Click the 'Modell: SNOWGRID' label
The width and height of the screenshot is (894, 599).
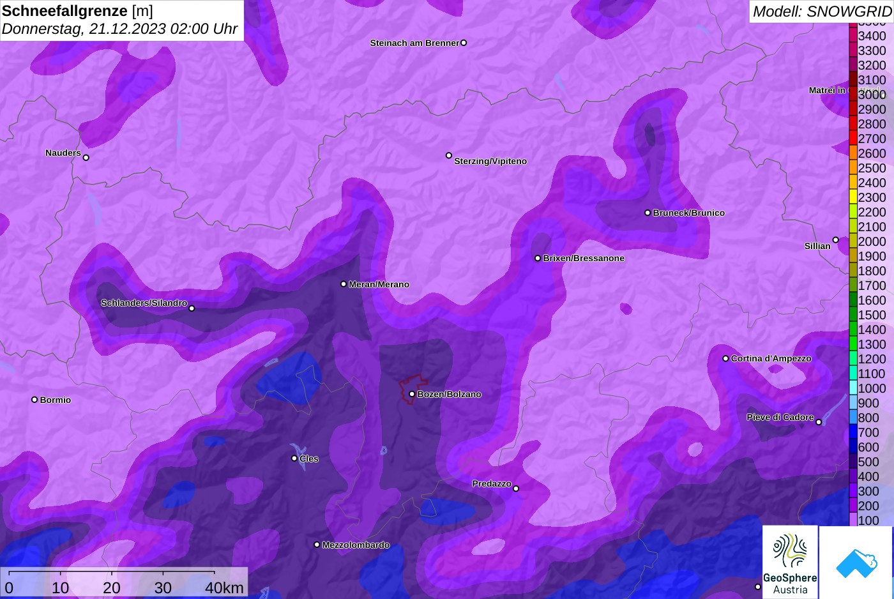point(822,11)
